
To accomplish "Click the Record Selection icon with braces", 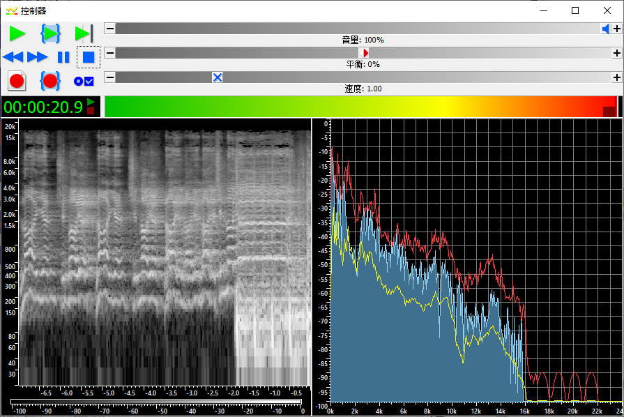I will point(50,81).
